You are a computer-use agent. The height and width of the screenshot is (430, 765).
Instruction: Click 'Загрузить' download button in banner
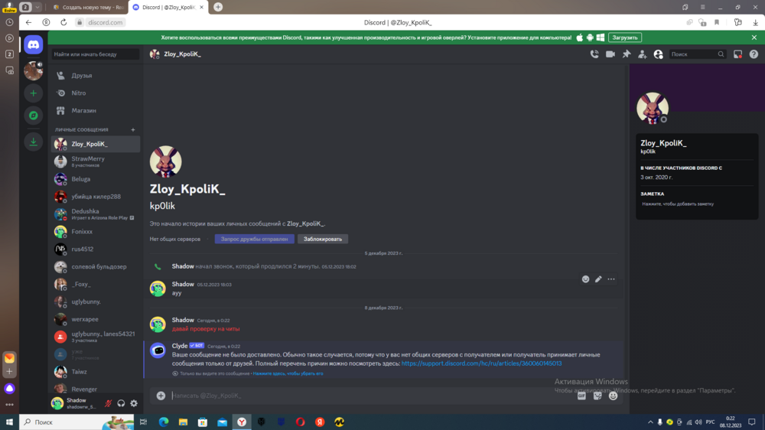pos(624,37)
